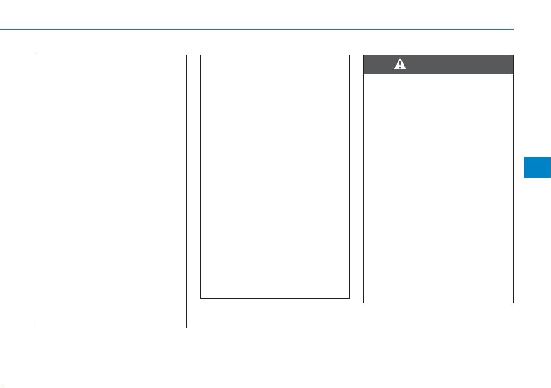Click the bottom border of the left box
This screenshot has height=388, width=551.
111,328
